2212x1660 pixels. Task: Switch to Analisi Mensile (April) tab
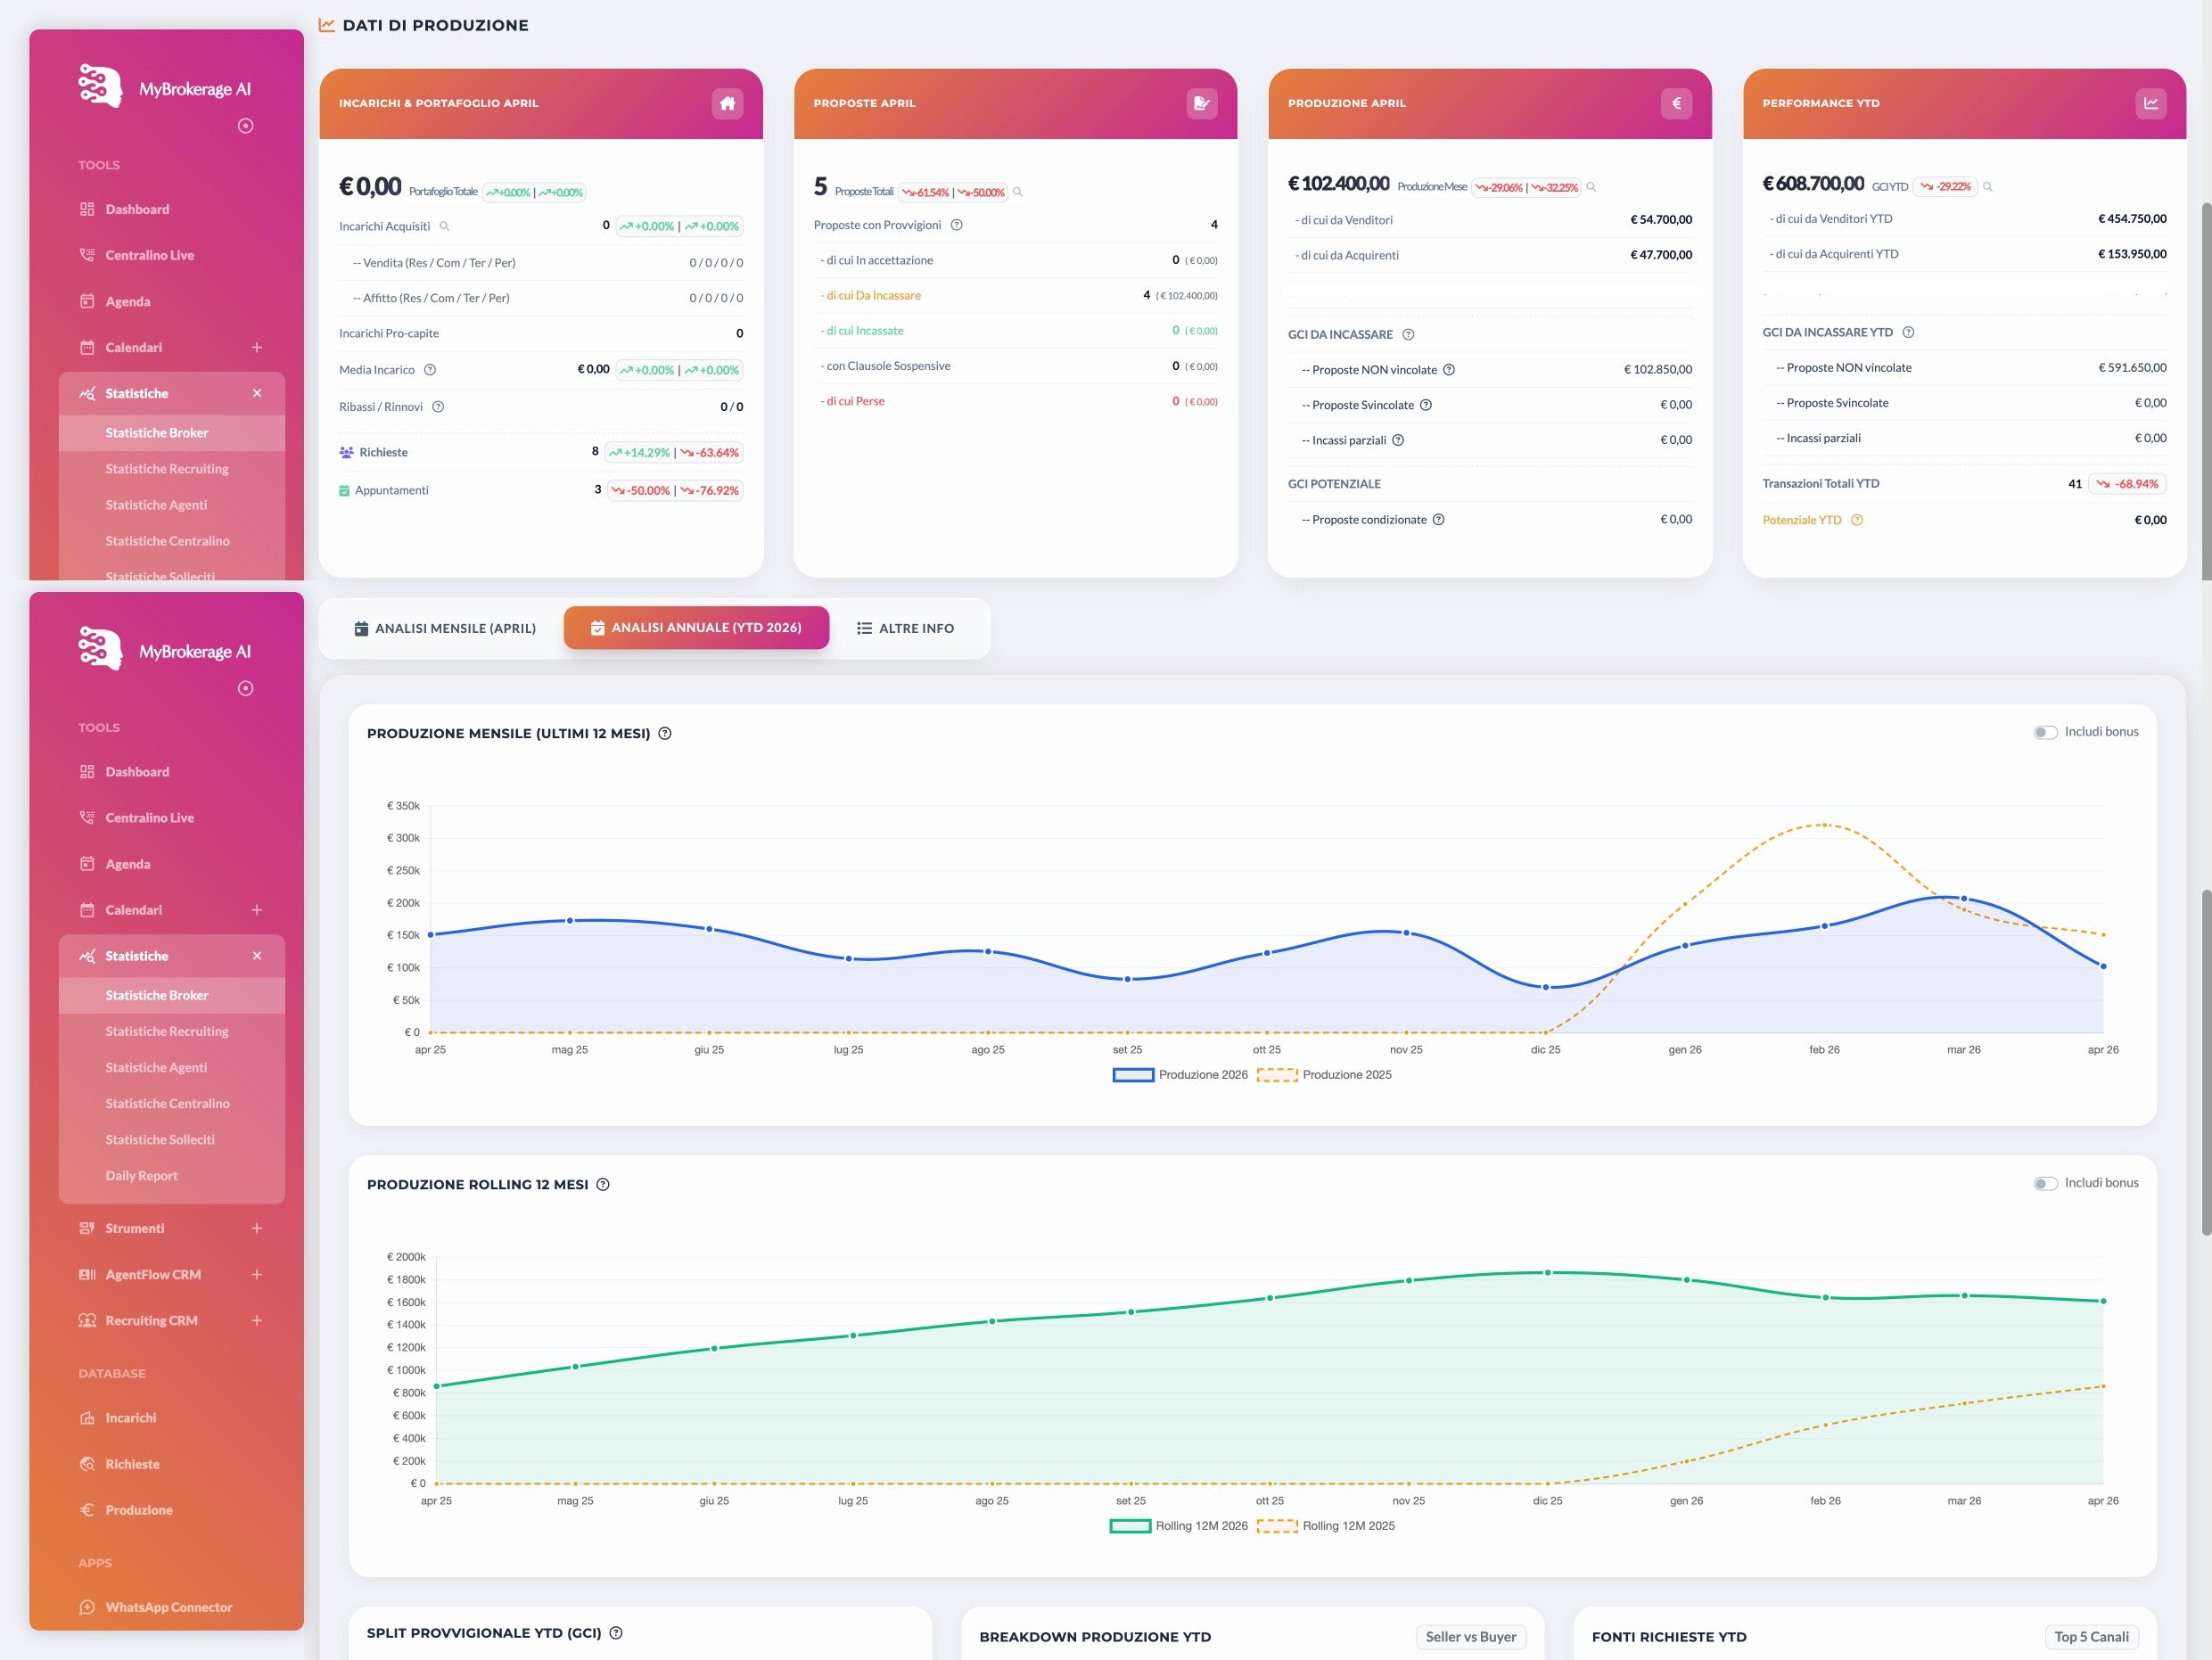pyautogui.click(x=444, y=628)
